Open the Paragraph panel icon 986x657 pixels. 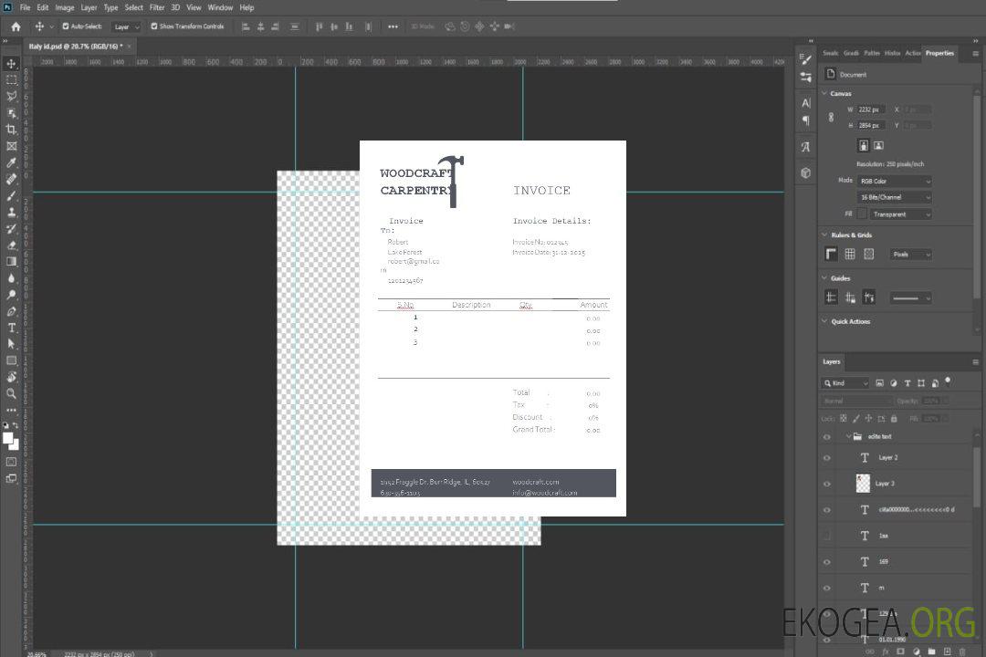[806, 120]
